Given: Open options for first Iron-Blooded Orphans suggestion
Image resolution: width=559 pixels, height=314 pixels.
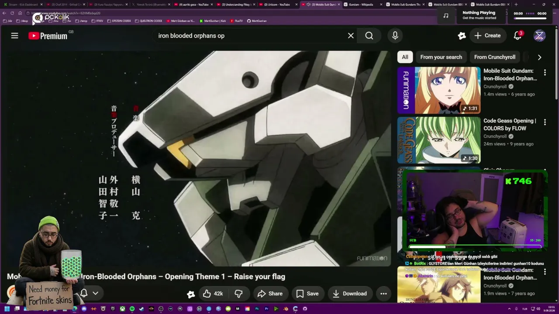Looking at the screenshot, I should 545,72.
